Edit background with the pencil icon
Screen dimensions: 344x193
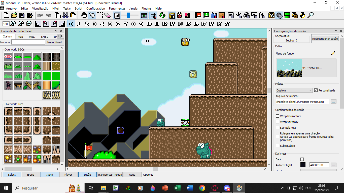click(333, 53)
